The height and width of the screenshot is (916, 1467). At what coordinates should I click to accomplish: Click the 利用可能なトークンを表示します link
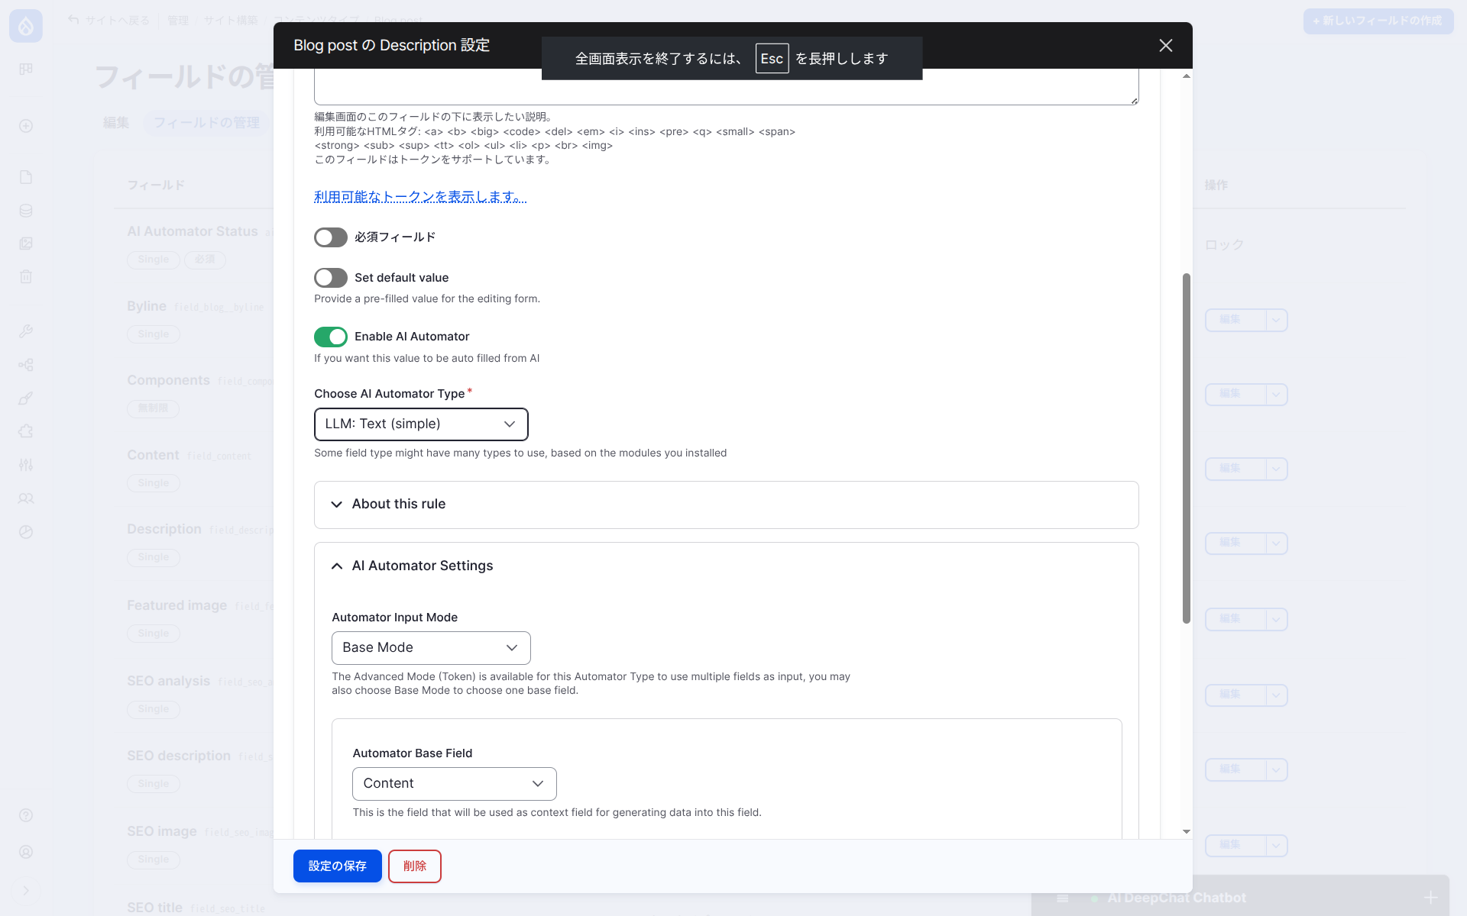click(420, 197)
